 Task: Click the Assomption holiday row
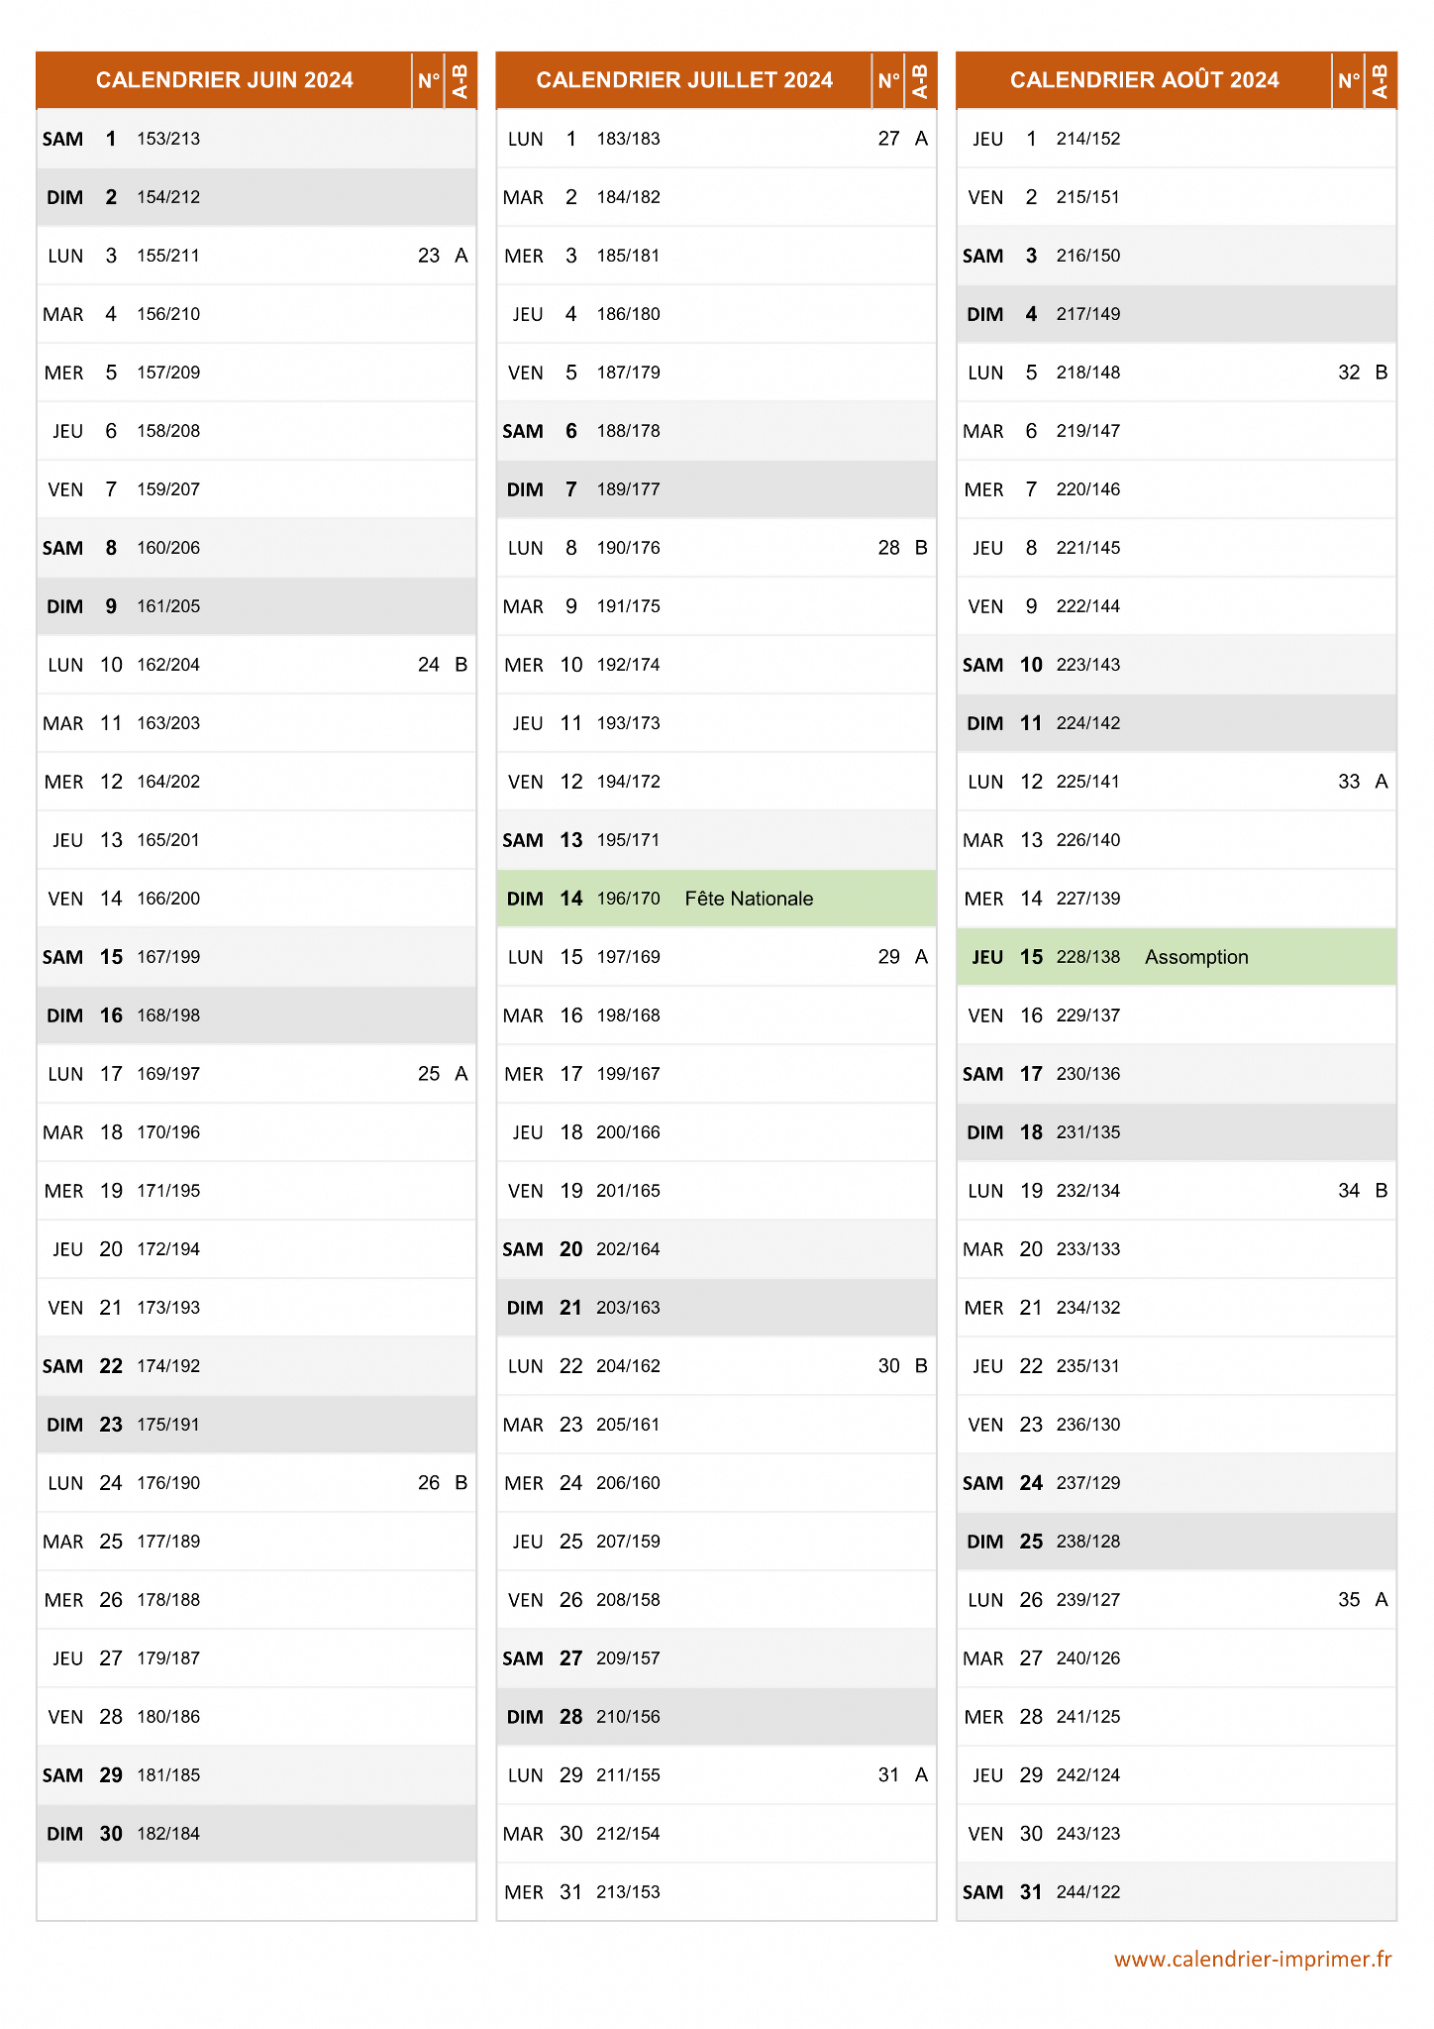[x=1177, y=957]
